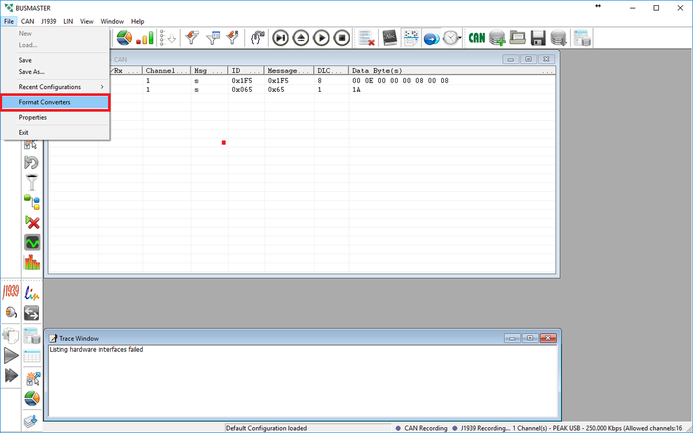Click the round stop button in toolbar
This screenshot has width=693, height=433.
(x=342, y=38)
